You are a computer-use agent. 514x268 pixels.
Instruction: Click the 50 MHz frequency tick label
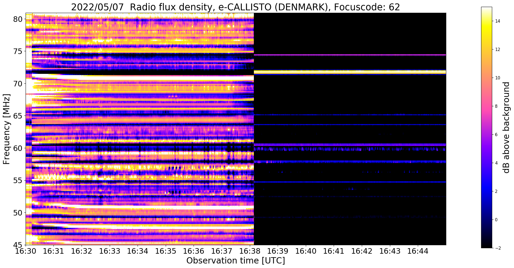pyautogui.click(x=18, y=213)
